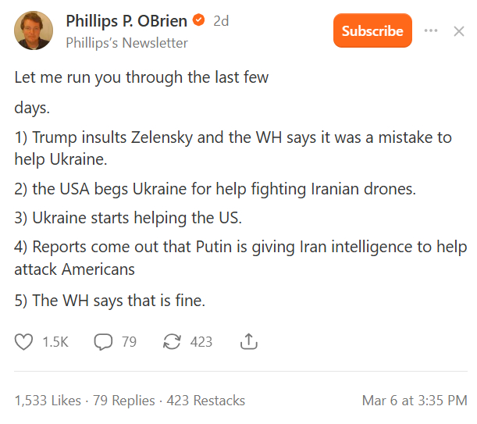Viewport: 477px width, 424px height.
Task: Like the note with the heart icon
Action: tap(25, 341)
